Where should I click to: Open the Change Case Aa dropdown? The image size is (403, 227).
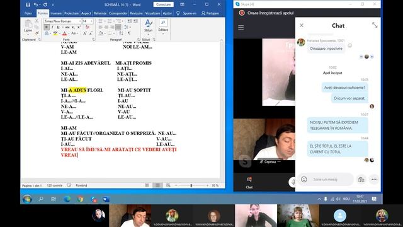point(74,33)
